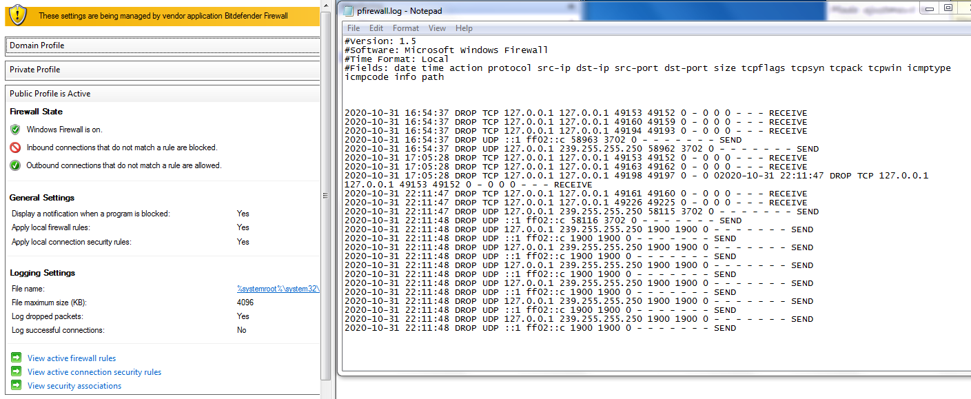Click the log line with ports 49226 49225
Screen dimensions: 971x399
575,203
